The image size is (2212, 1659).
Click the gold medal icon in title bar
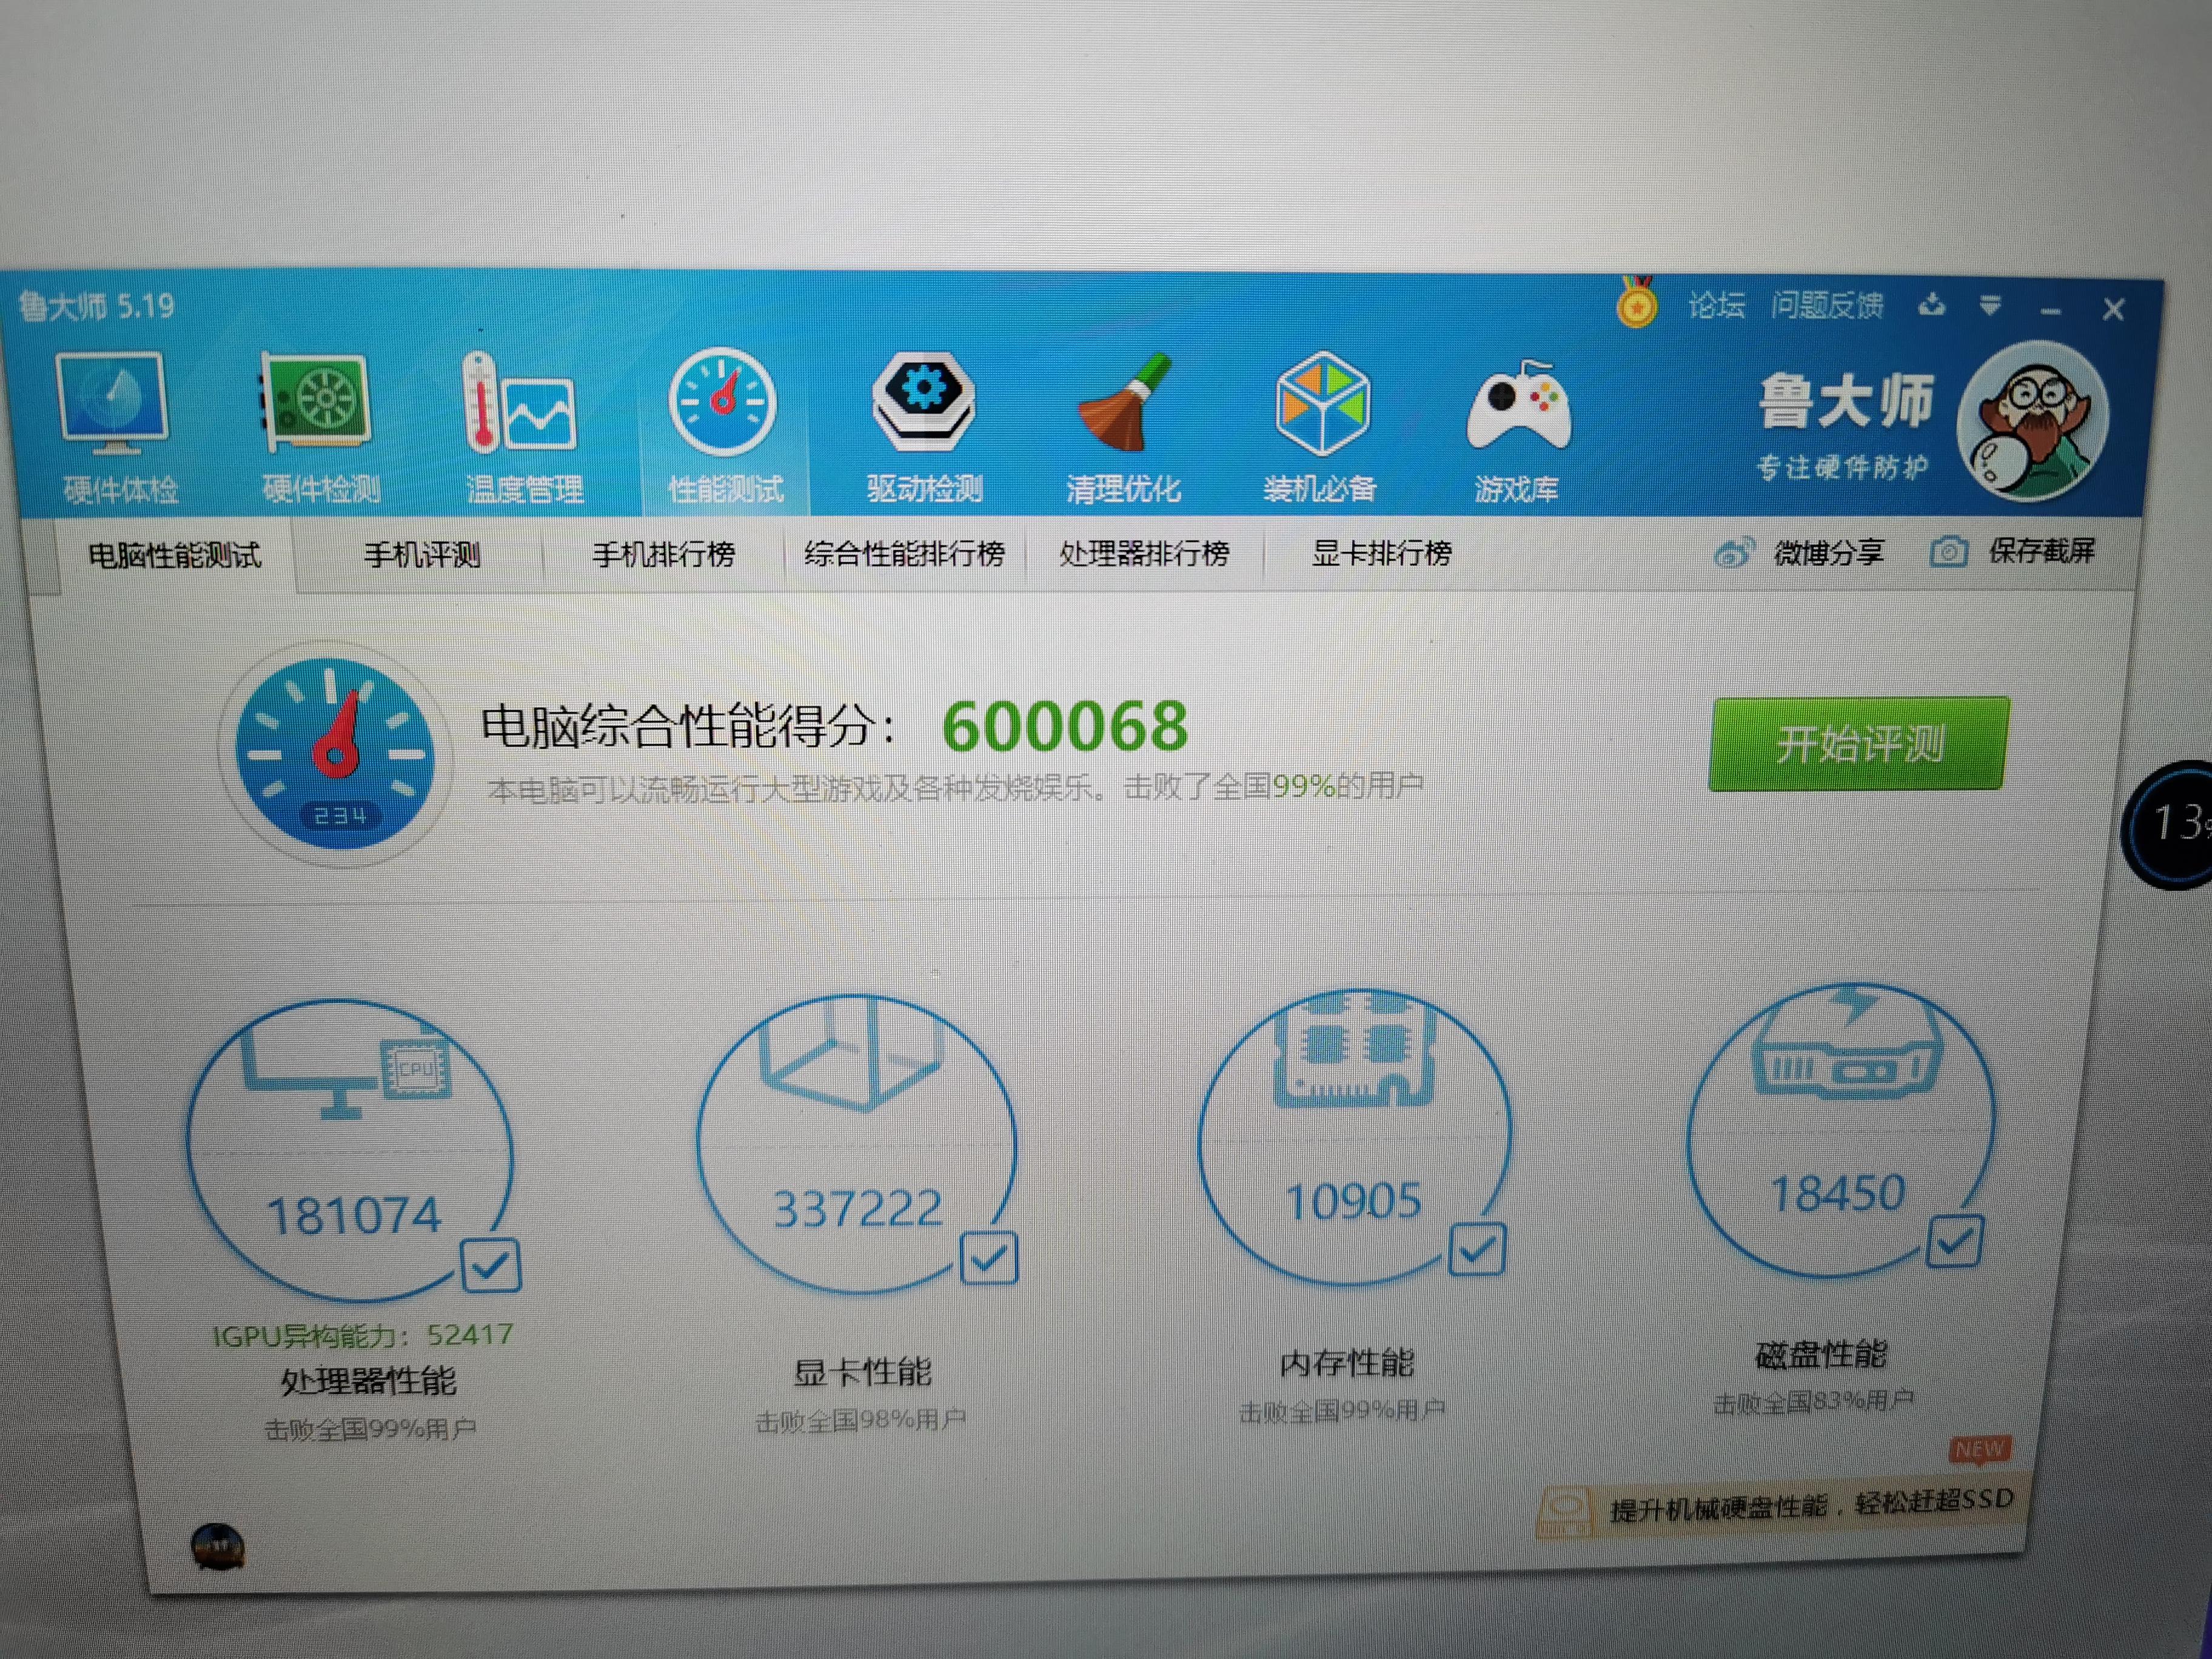click(1636, 303)
